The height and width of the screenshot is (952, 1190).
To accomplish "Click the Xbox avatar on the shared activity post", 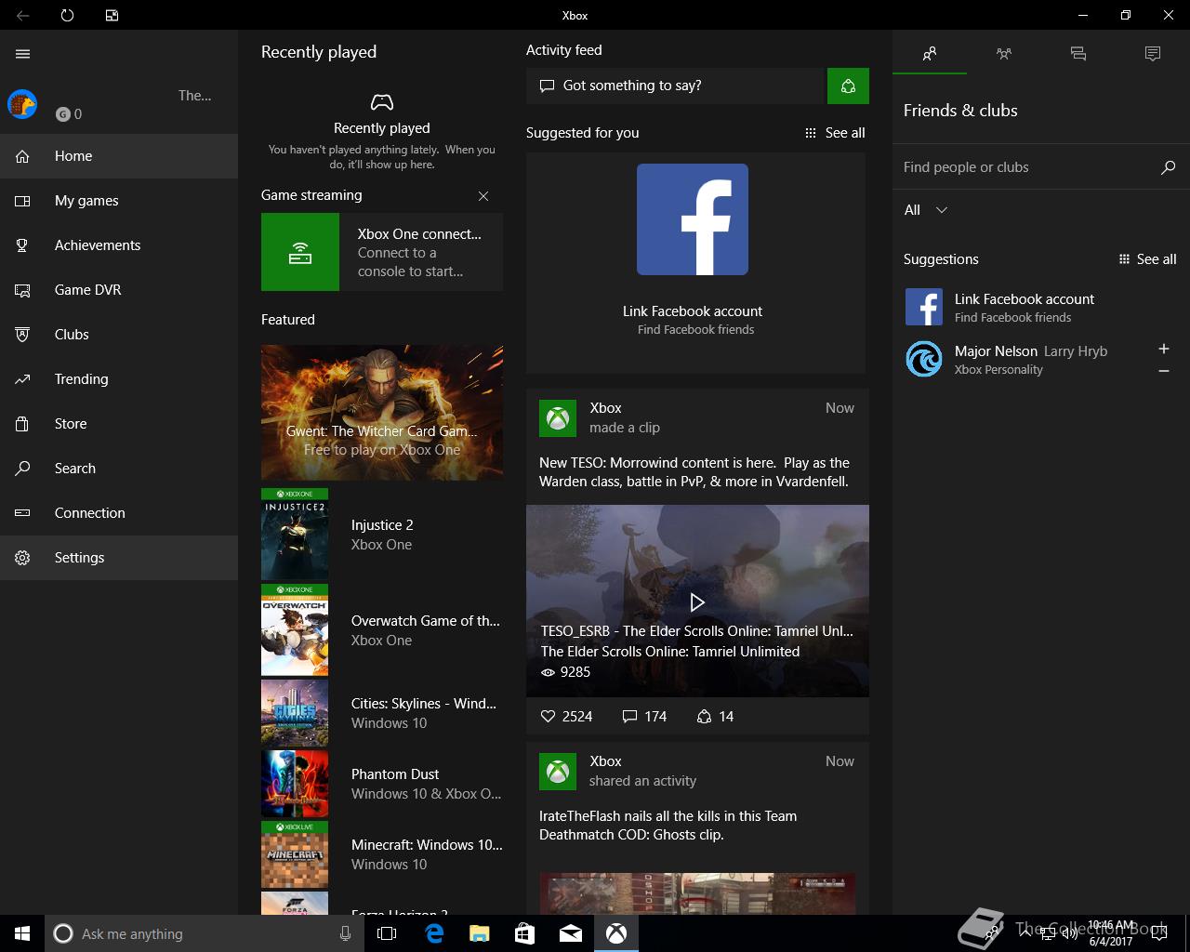I will coord(558,772).
